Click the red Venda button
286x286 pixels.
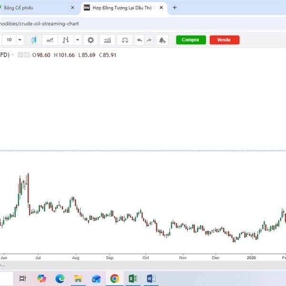225,40
